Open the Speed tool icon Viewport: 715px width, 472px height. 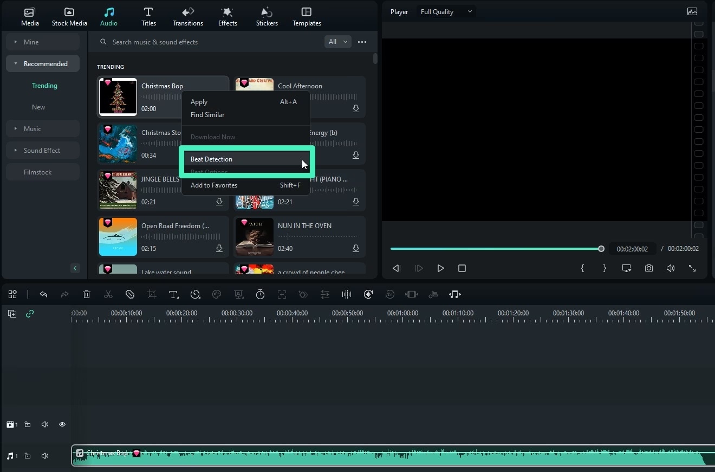[196, 294]
